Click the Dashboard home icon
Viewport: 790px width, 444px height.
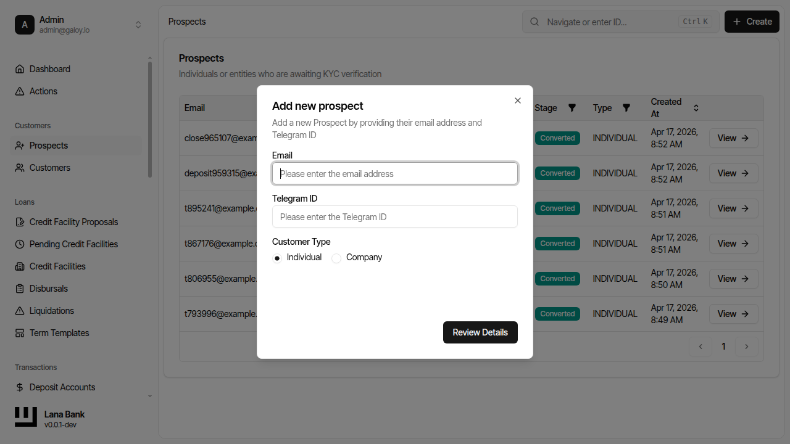tap(20, 69)
